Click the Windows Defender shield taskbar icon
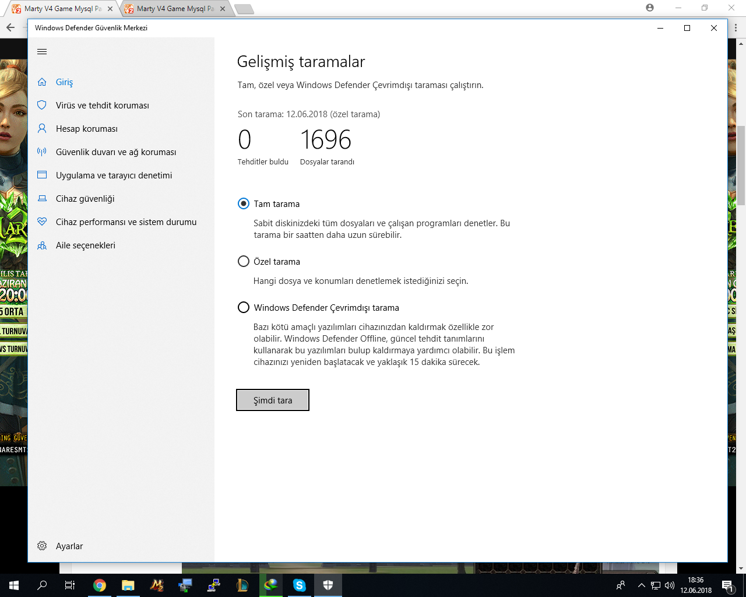 tap(328, 585)
